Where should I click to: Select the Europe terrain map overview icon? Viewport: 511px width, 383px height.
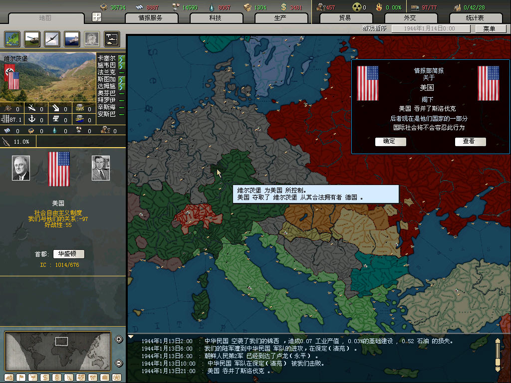(12, 39)
